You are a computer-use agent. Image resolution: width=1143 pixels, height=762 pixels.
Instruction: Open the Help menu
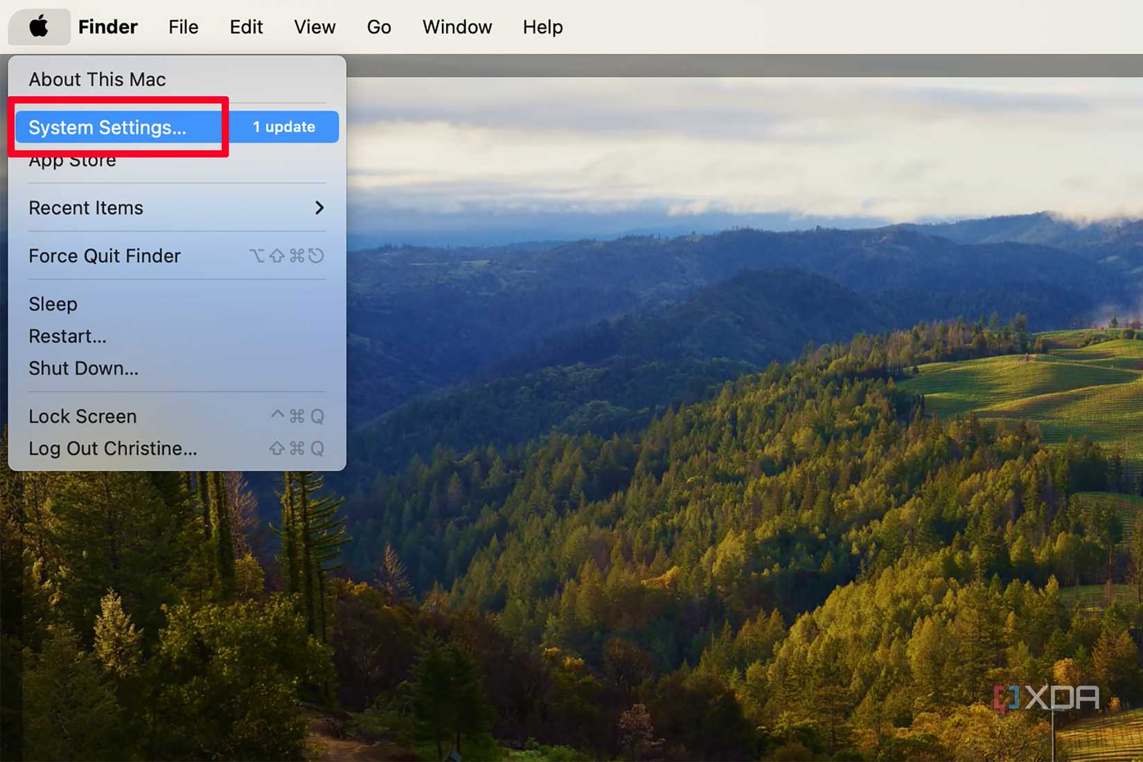pos(542,27)
